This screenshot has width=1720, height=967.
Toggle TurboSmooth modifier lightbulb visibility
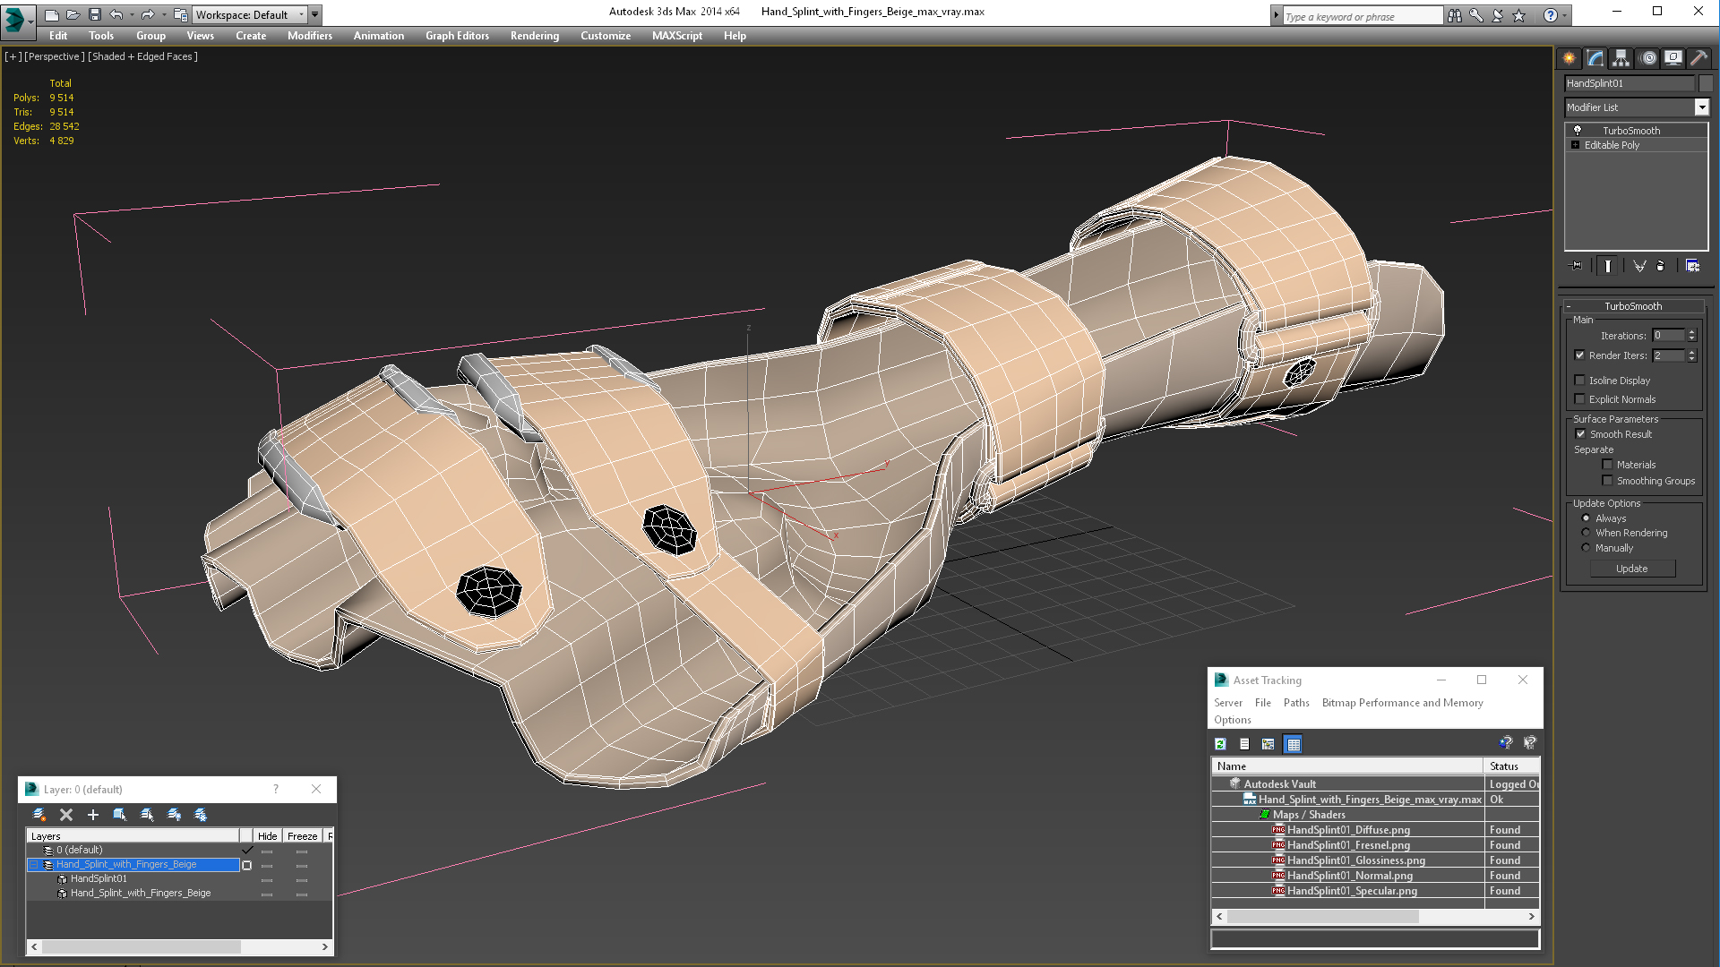tap(1578, 131)
